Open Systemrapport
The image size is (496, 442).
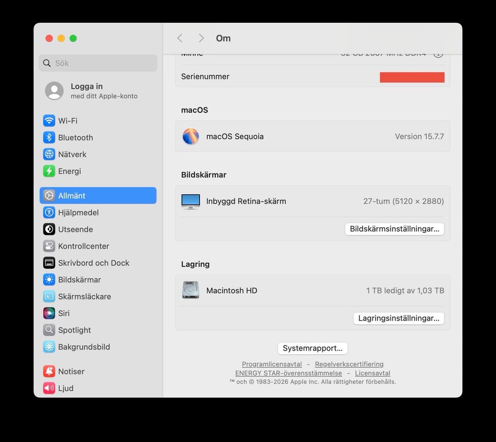[x=313, y=348]
